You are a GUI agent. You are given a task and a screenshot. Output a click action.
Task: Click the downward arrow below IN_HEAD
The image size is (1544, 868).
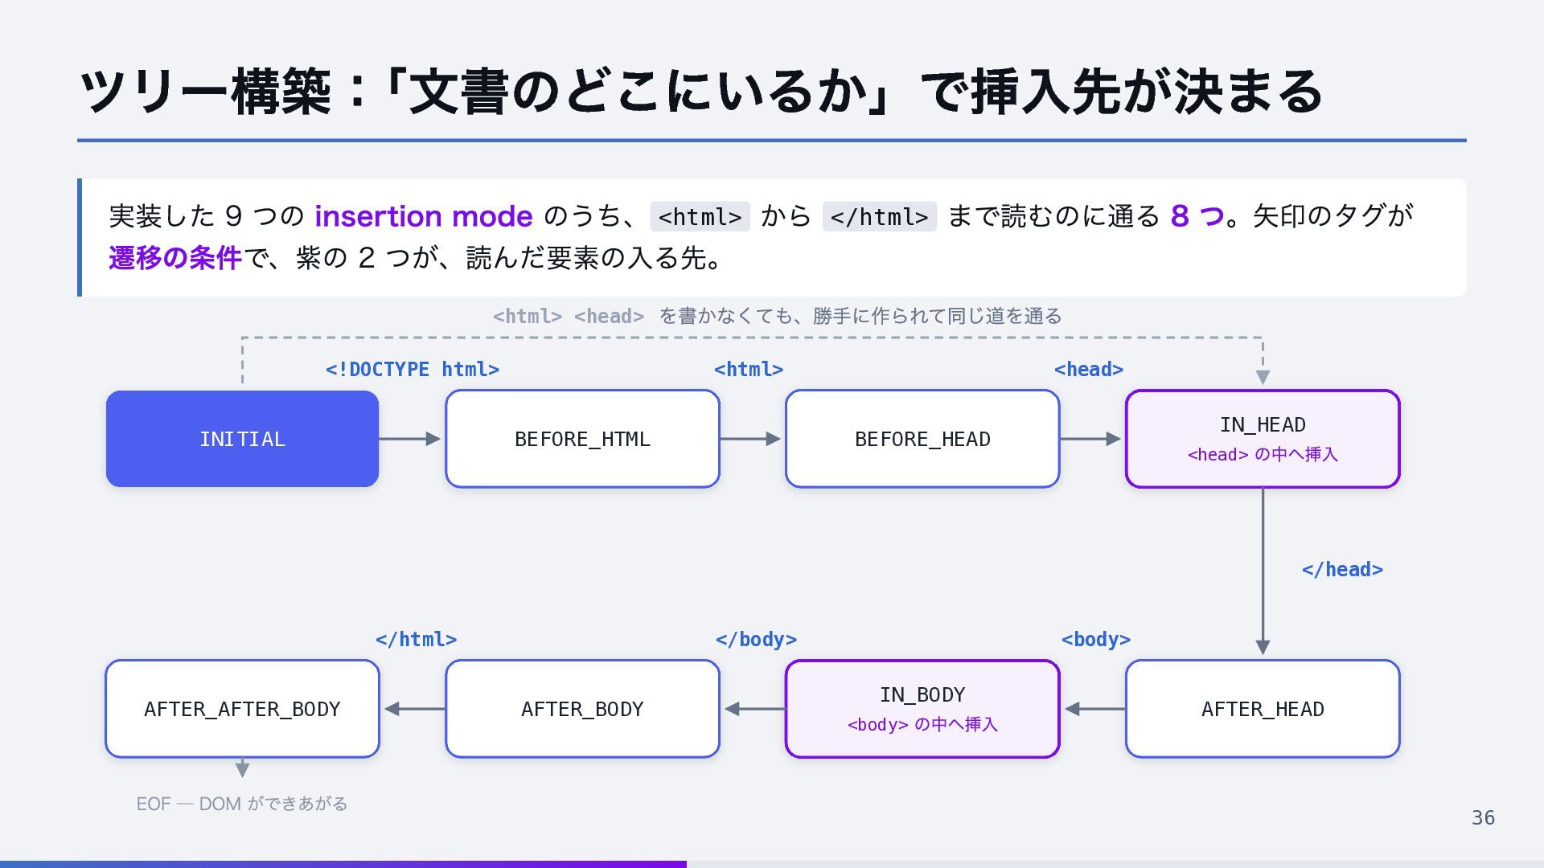[1263, 571]
